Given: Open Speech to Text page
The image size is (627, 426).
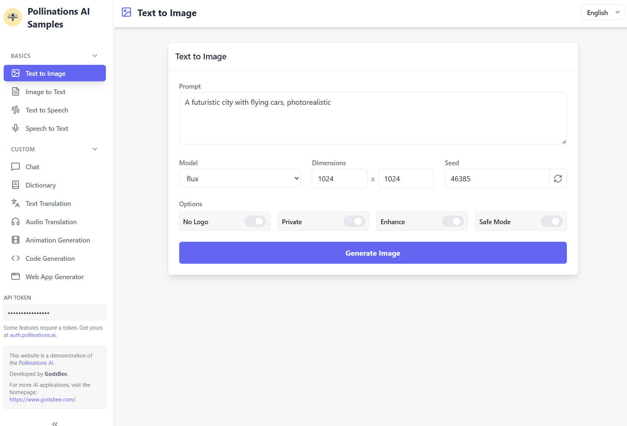Looking at the screenshot, I should coord(55,128).
